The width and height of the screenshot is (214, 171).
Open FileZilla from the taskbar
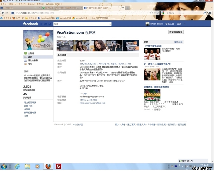[x=59, y=167]
